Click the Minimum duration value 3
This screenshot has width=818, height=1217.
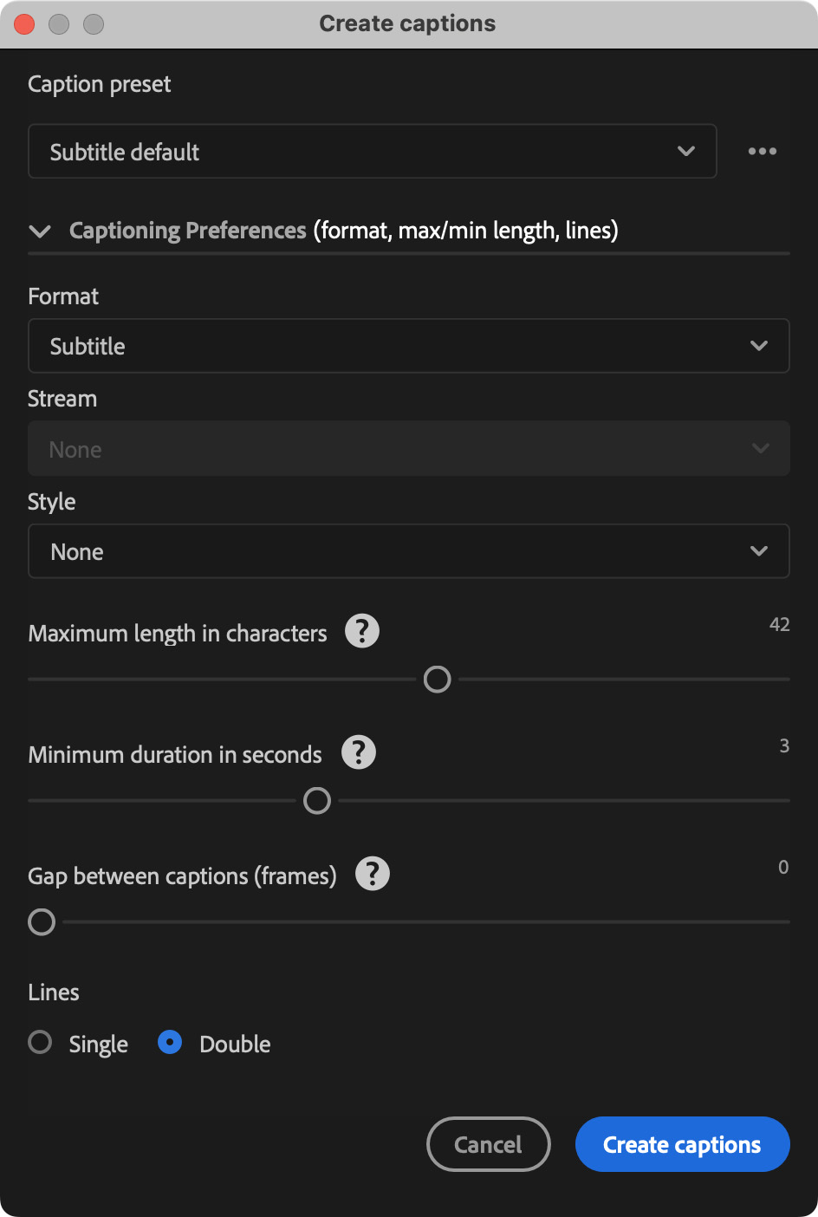[784, 746]
